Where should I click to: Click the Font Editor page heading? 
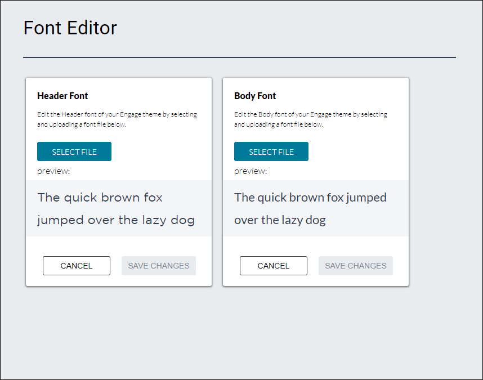(69, 28)
